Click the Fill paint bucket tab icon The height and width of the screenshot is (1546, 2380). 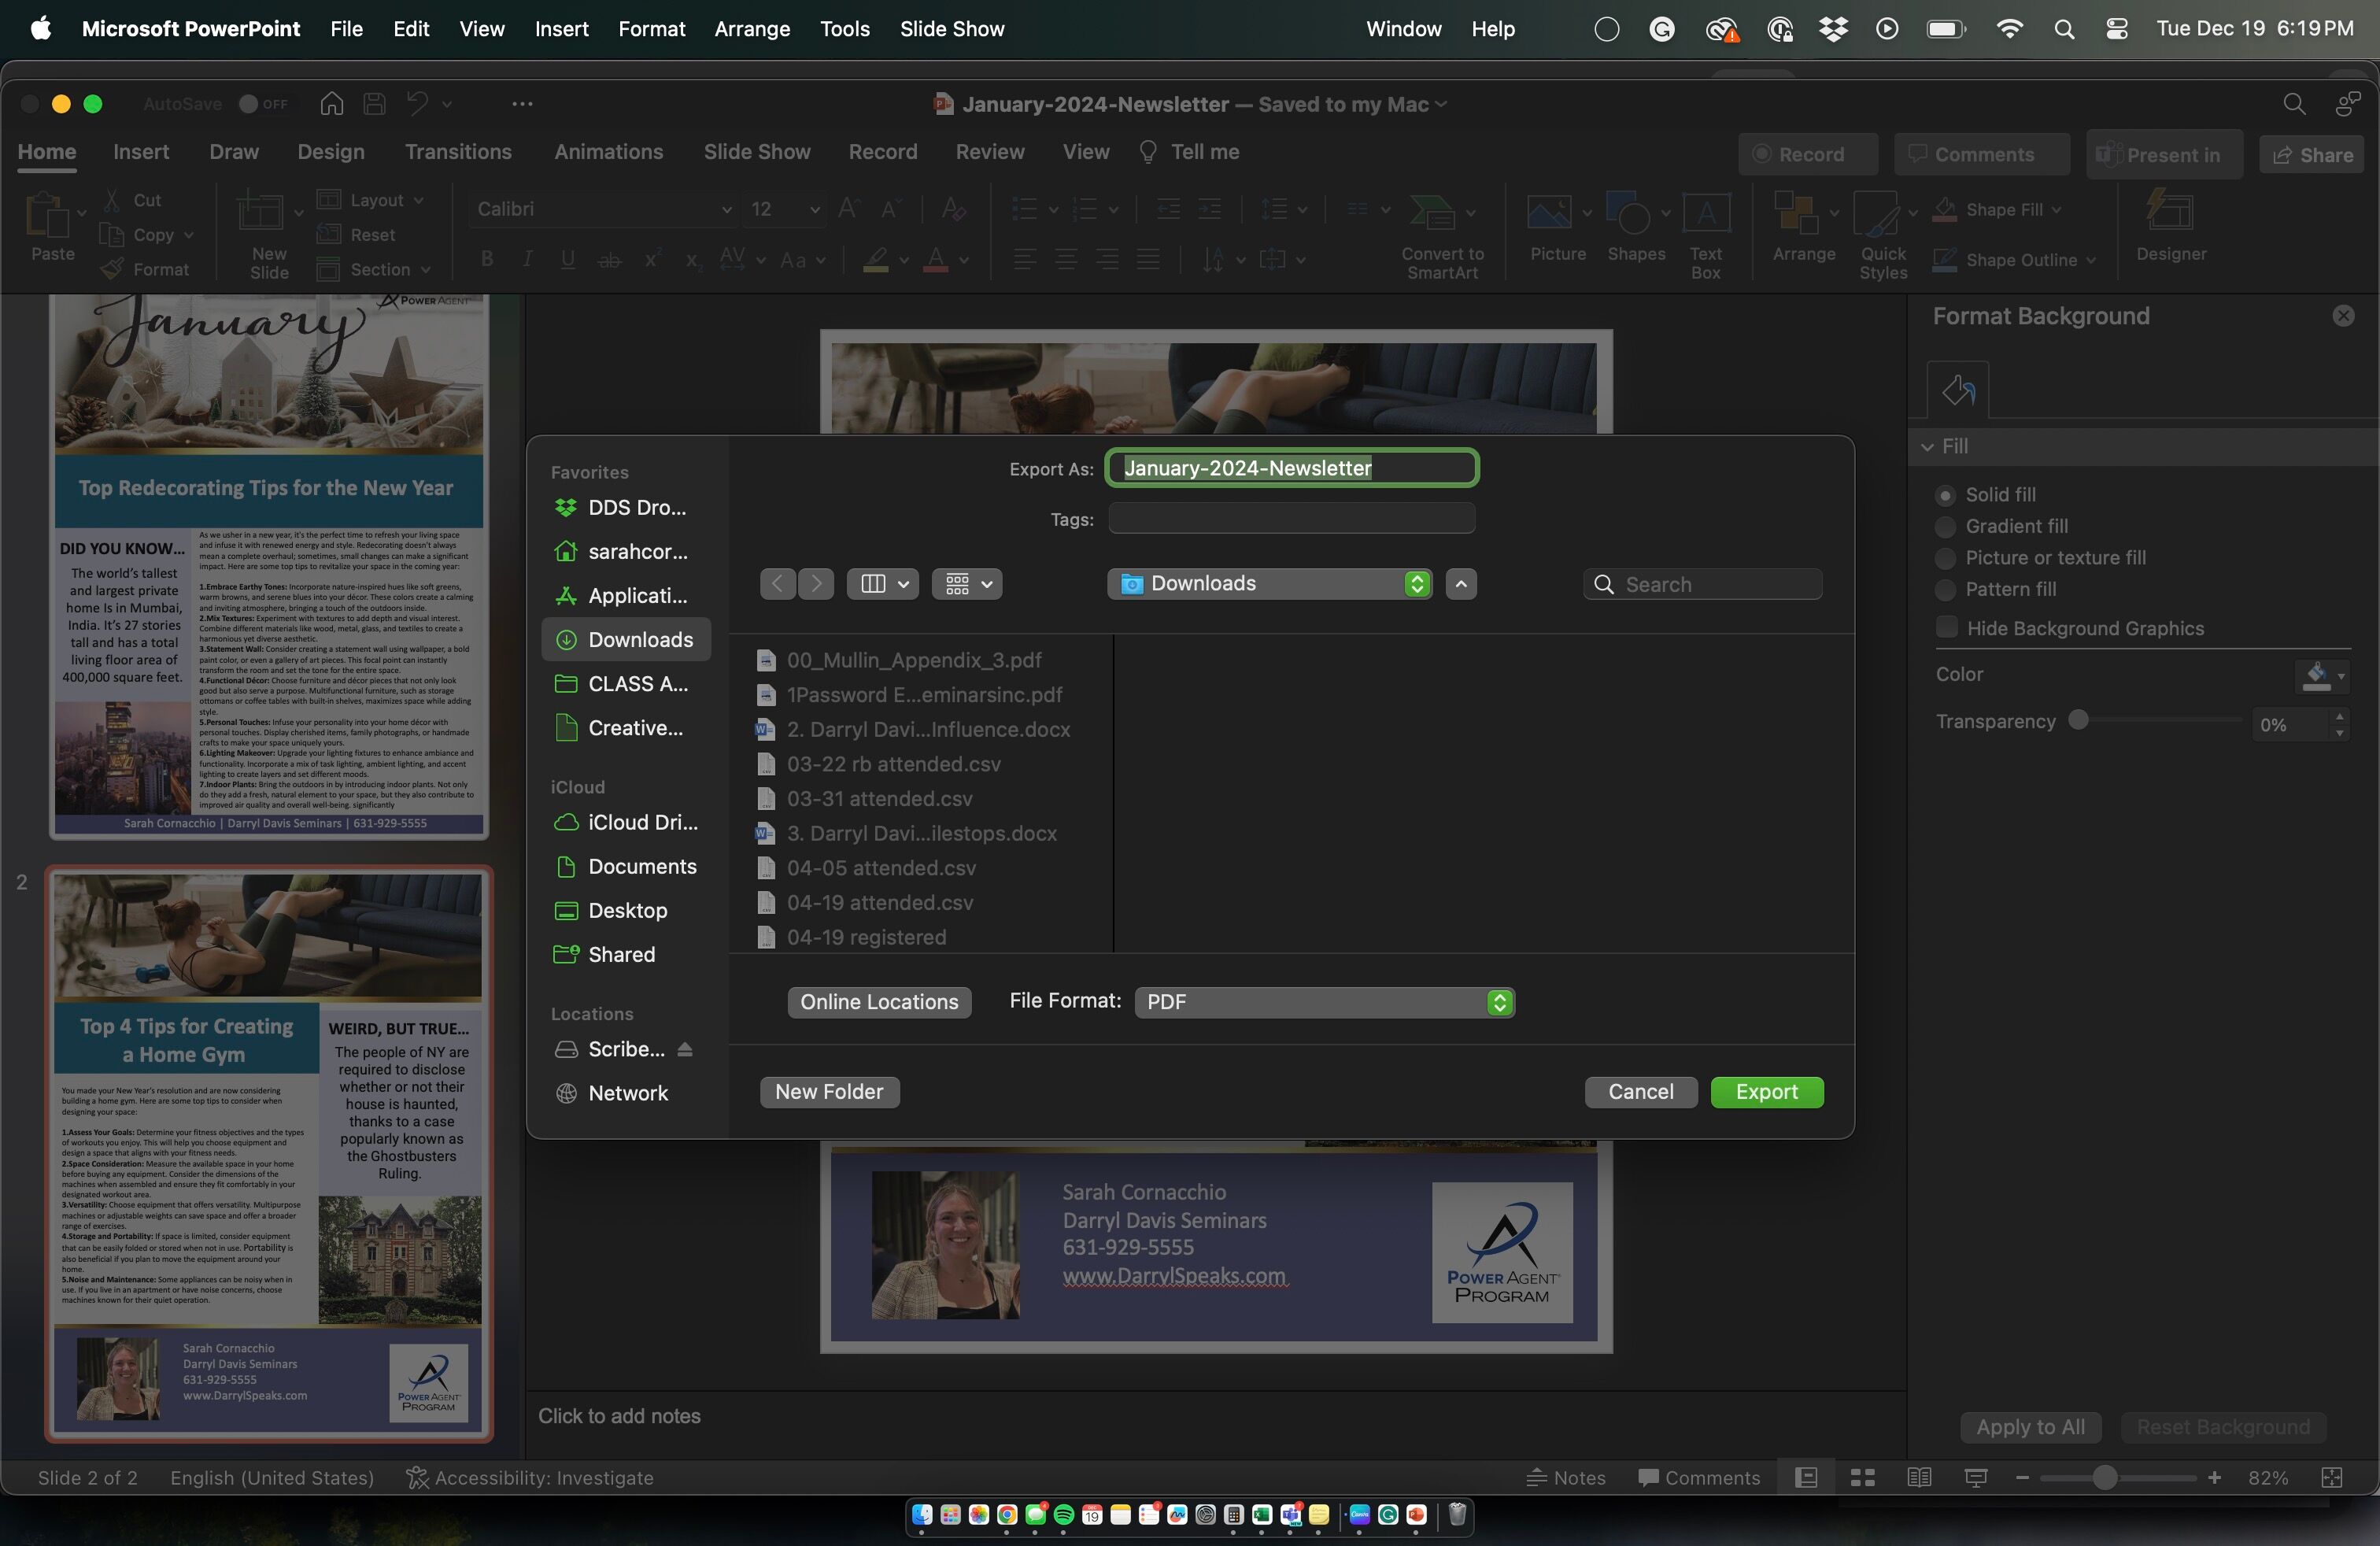pyautogui.click(x=1957, y=390)
